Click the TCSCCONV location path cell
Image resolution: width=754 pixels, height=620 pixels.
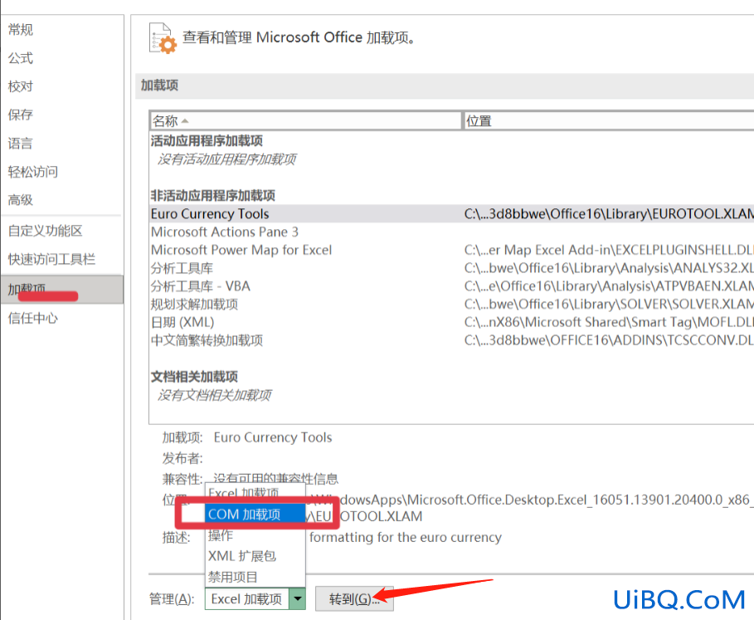click(609, 340)
